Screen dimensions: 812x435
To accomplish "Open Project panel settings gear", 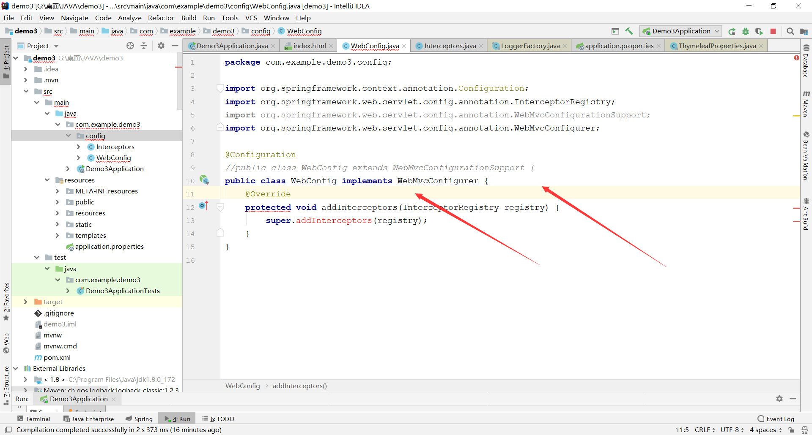I will tap(161, 46).
